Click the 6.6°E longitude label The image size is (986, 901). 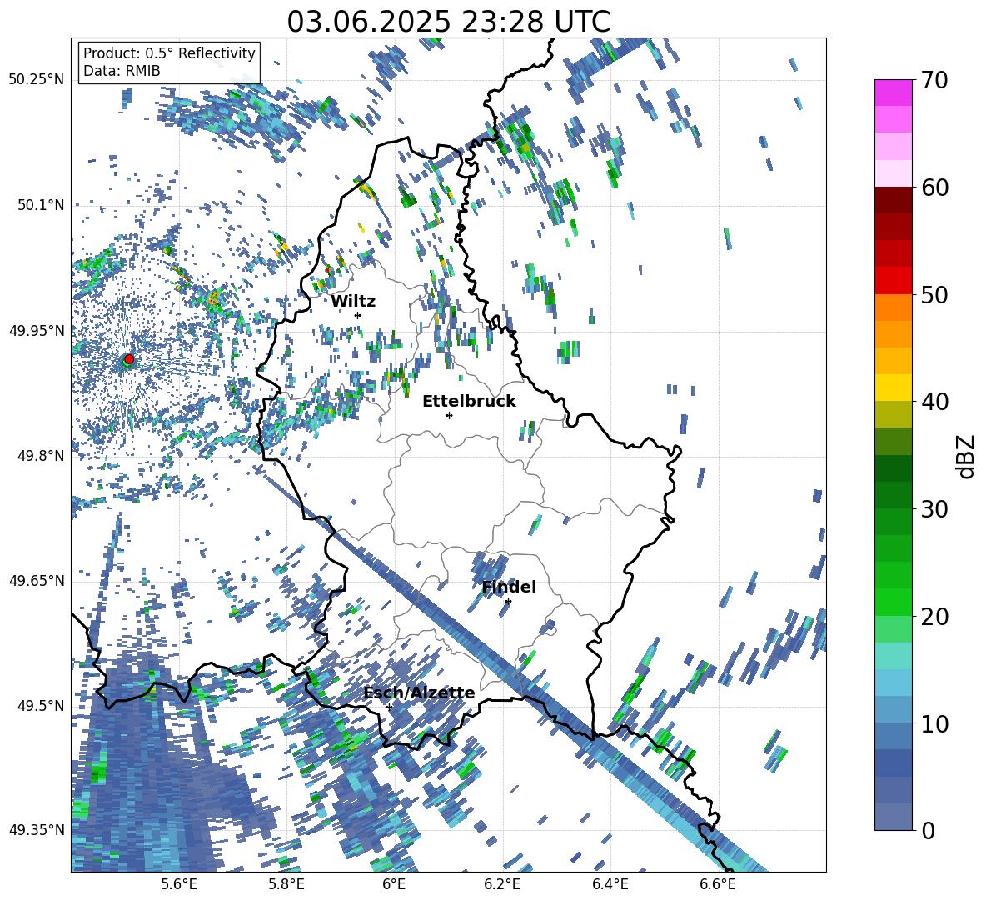(718, 884)
